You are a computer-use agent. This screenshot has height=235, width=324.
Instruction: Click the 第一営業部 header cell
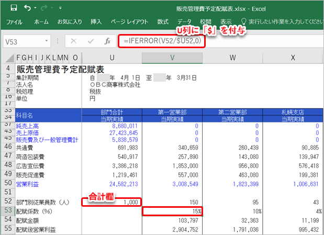pos(172,112)
